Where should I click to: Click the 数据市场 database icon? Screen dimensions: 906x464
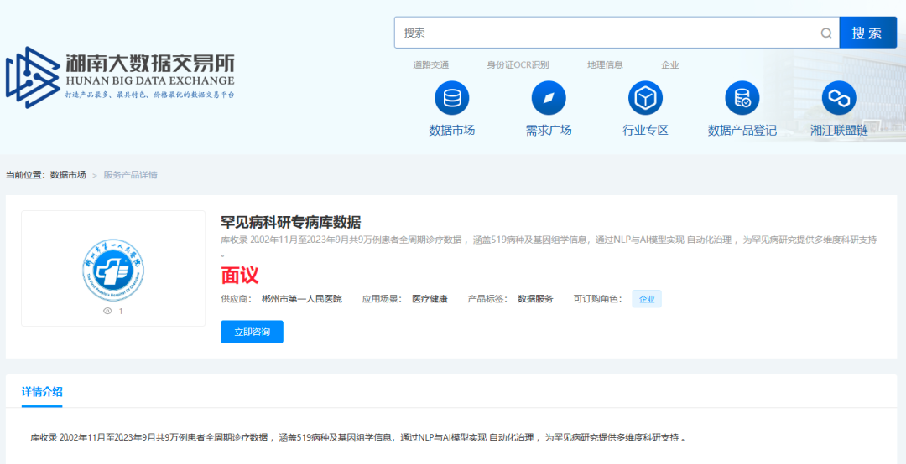pos(452,99)
